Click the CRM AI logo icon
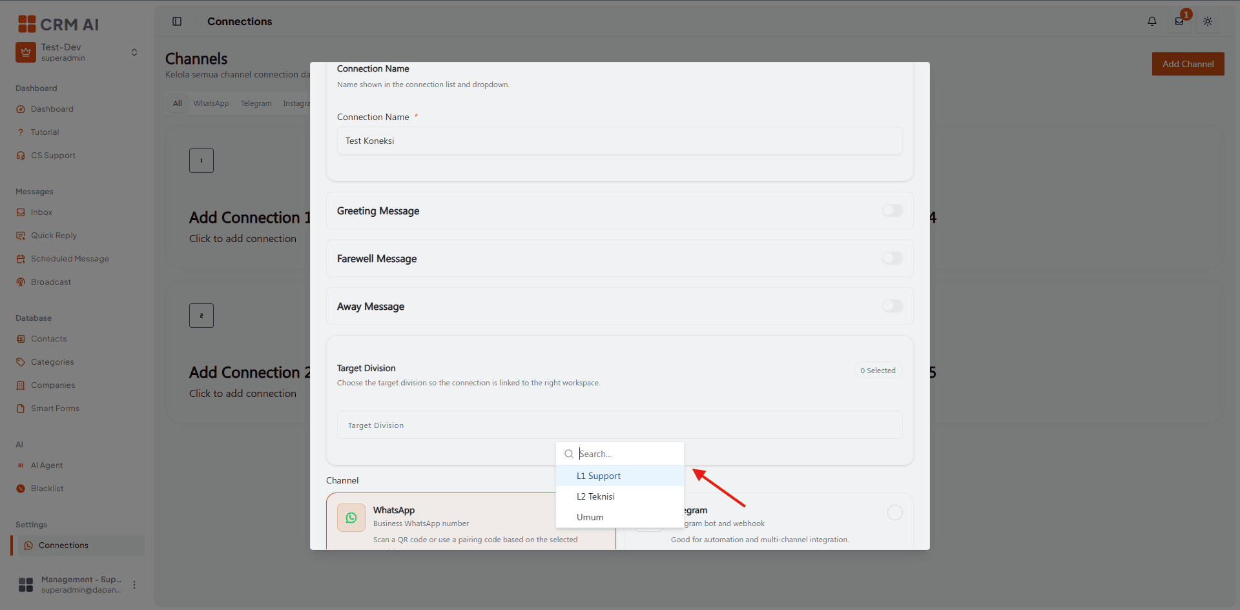The height and width of the screenshot is (610, 1240). click(26, 24)
